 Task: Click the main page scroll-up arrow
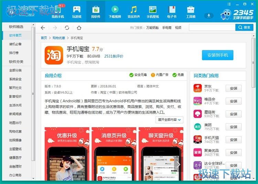pos(254,35)
